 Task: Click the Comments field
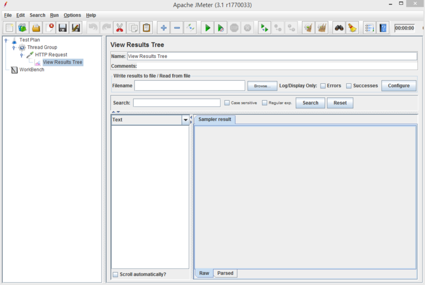[277, 66]
